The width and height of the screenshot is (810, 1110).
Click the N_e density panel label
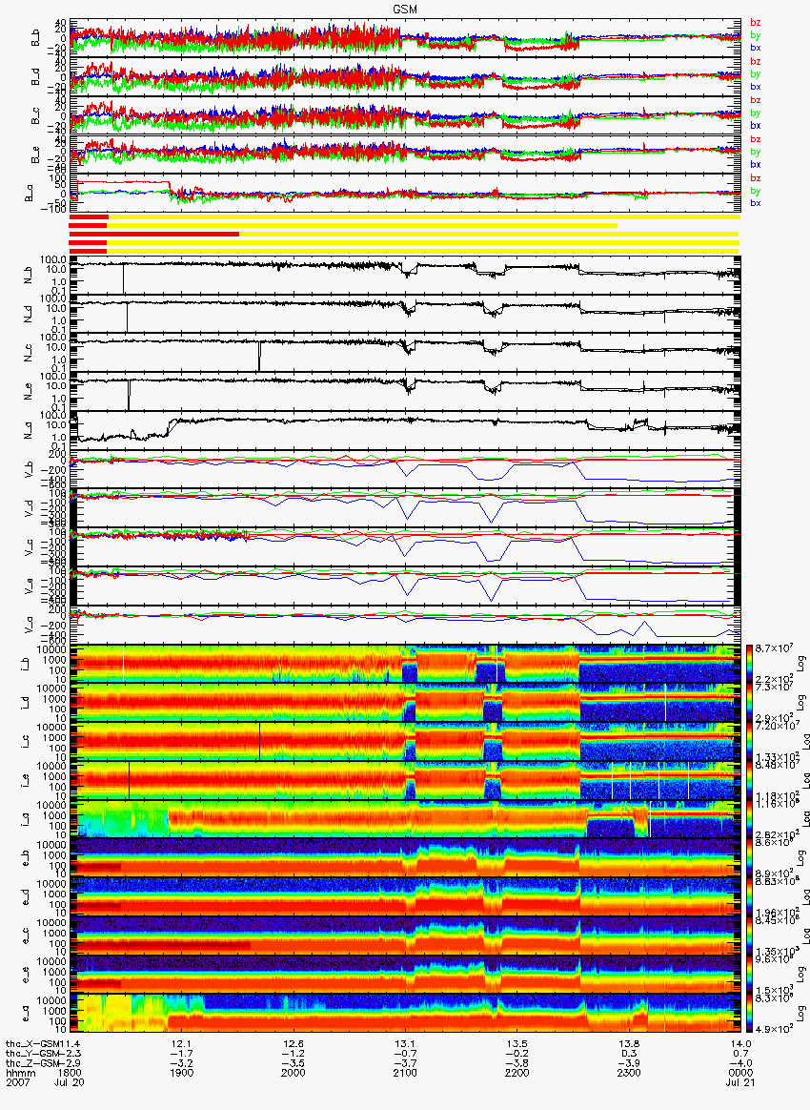click(x=30, y=392)
